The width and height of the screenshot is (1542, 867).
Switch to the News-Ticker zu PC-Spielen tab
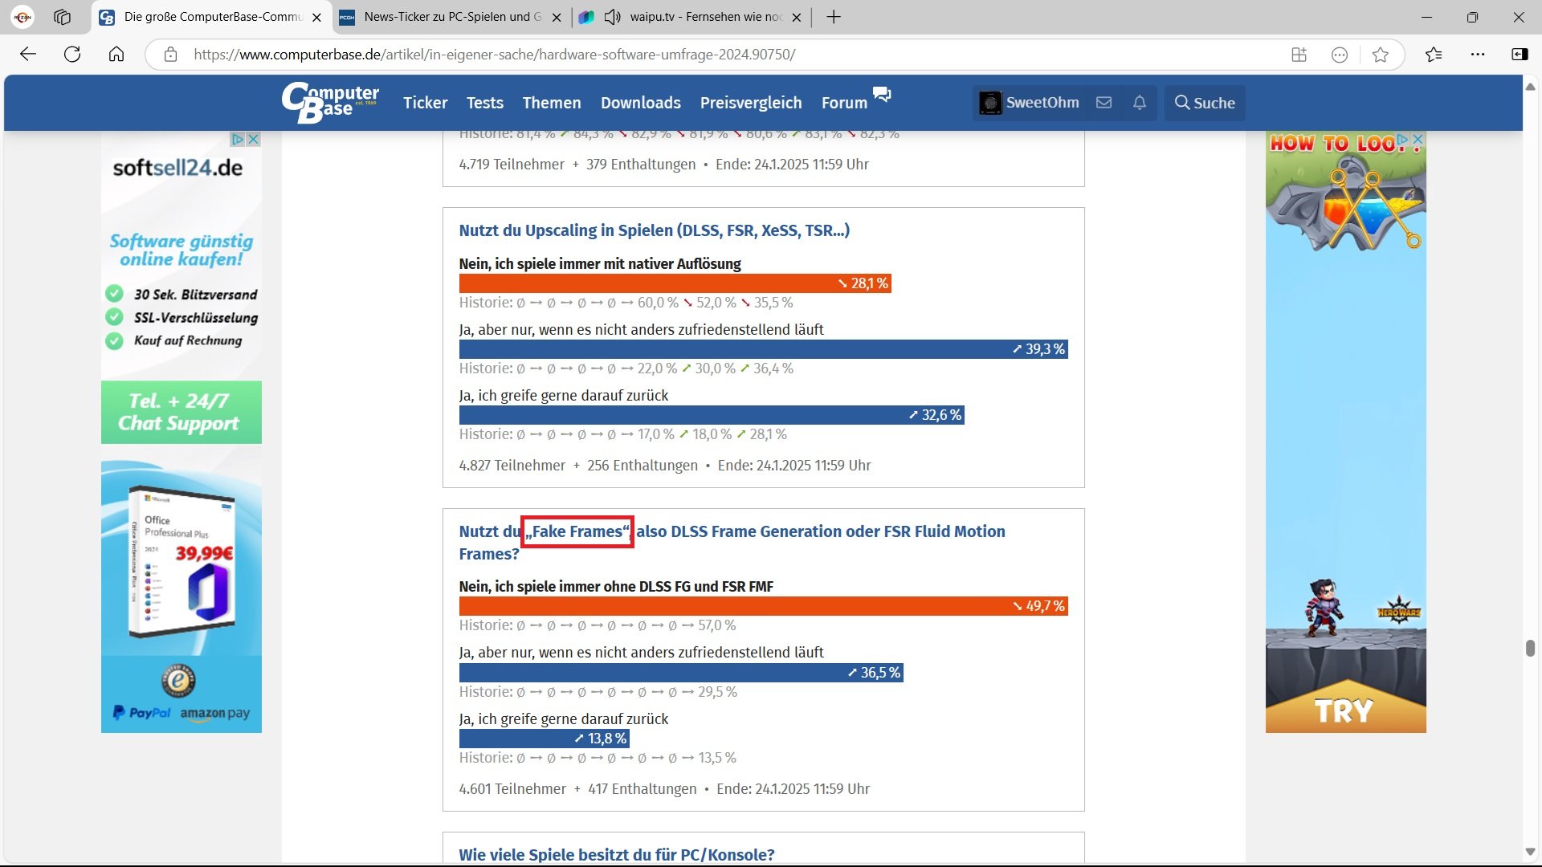pos(450,17)
